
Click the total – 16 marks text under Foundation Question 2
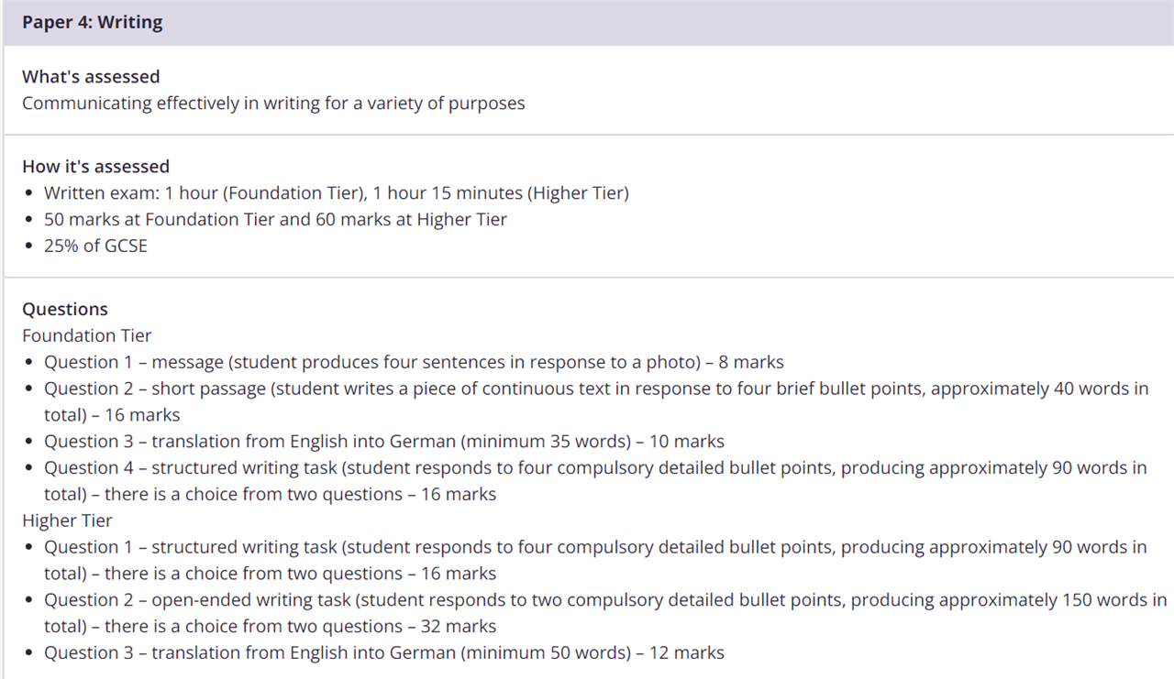click(x=112, y=415)
